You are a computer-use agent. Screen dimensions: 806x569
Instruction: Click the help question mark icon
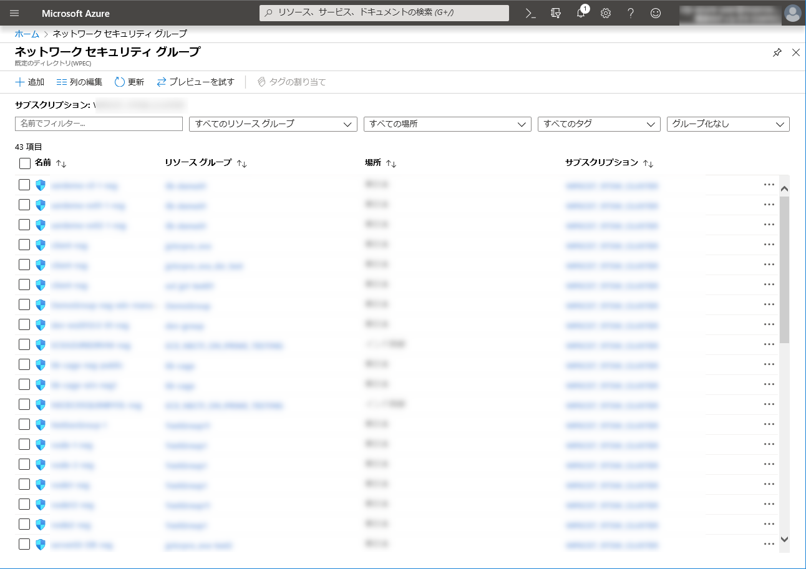(x=631, y=13)
